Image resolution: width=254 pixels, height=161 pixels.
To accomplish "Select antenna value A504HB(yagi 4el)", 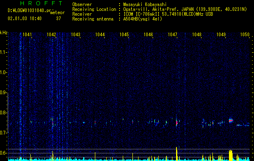I will (143, 19).
